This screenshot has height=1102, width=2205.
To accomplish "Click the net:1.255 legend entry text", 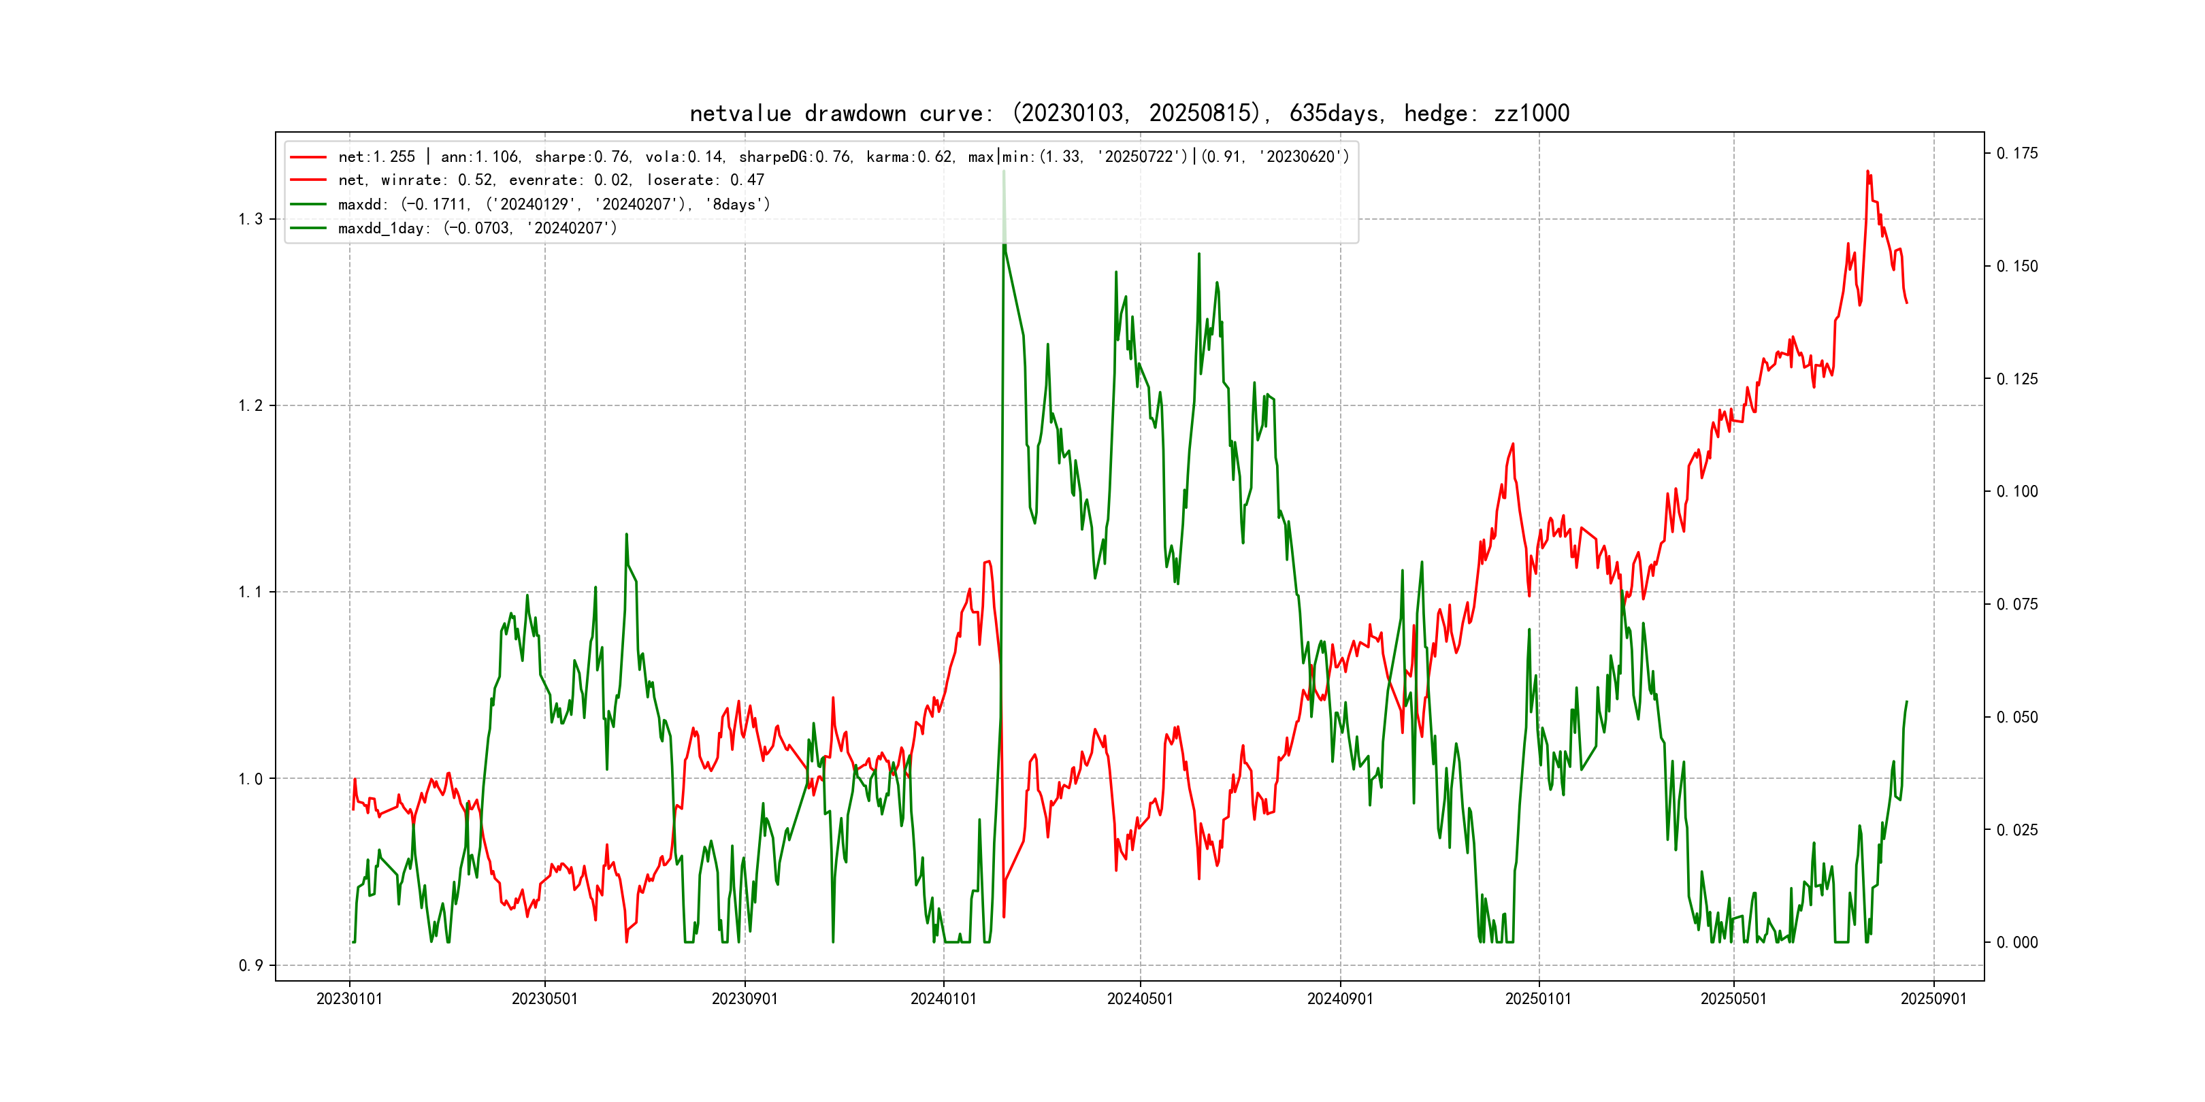I will click(x=843, y=157).
